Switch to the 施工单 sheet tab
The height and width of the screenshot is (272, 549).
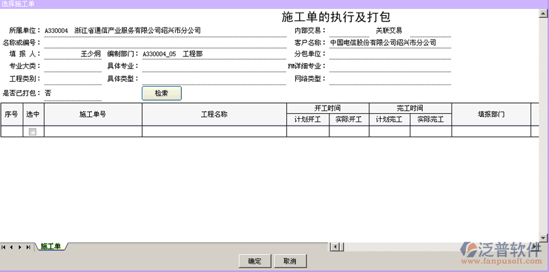click(x=51, y=247)
